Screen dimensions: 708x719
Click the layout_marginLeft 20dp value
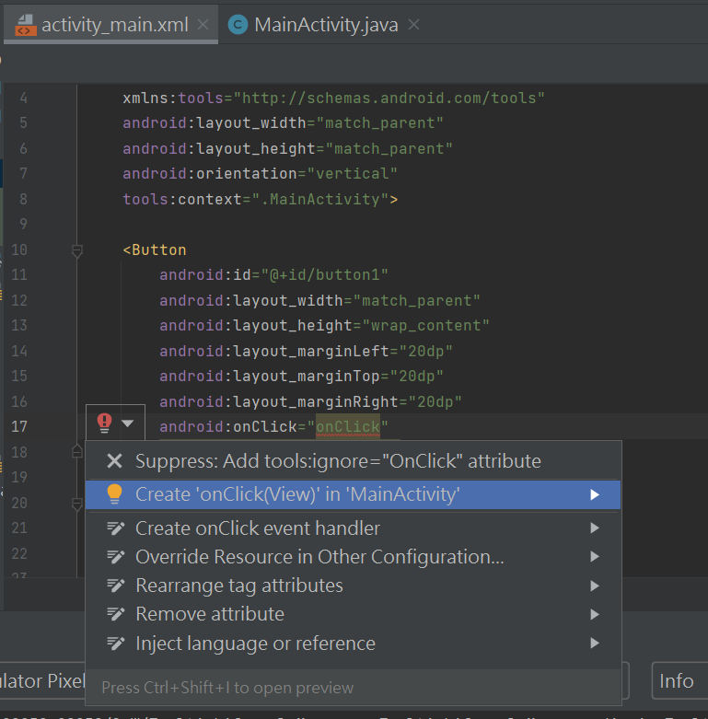(x=426, y=352)
